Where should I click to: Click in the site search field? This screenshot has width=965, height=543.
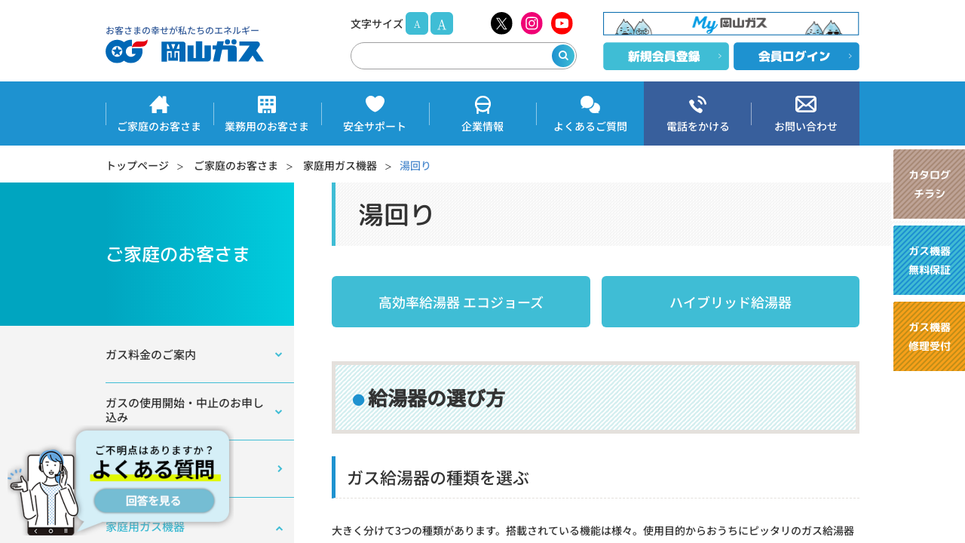(451, 56)
